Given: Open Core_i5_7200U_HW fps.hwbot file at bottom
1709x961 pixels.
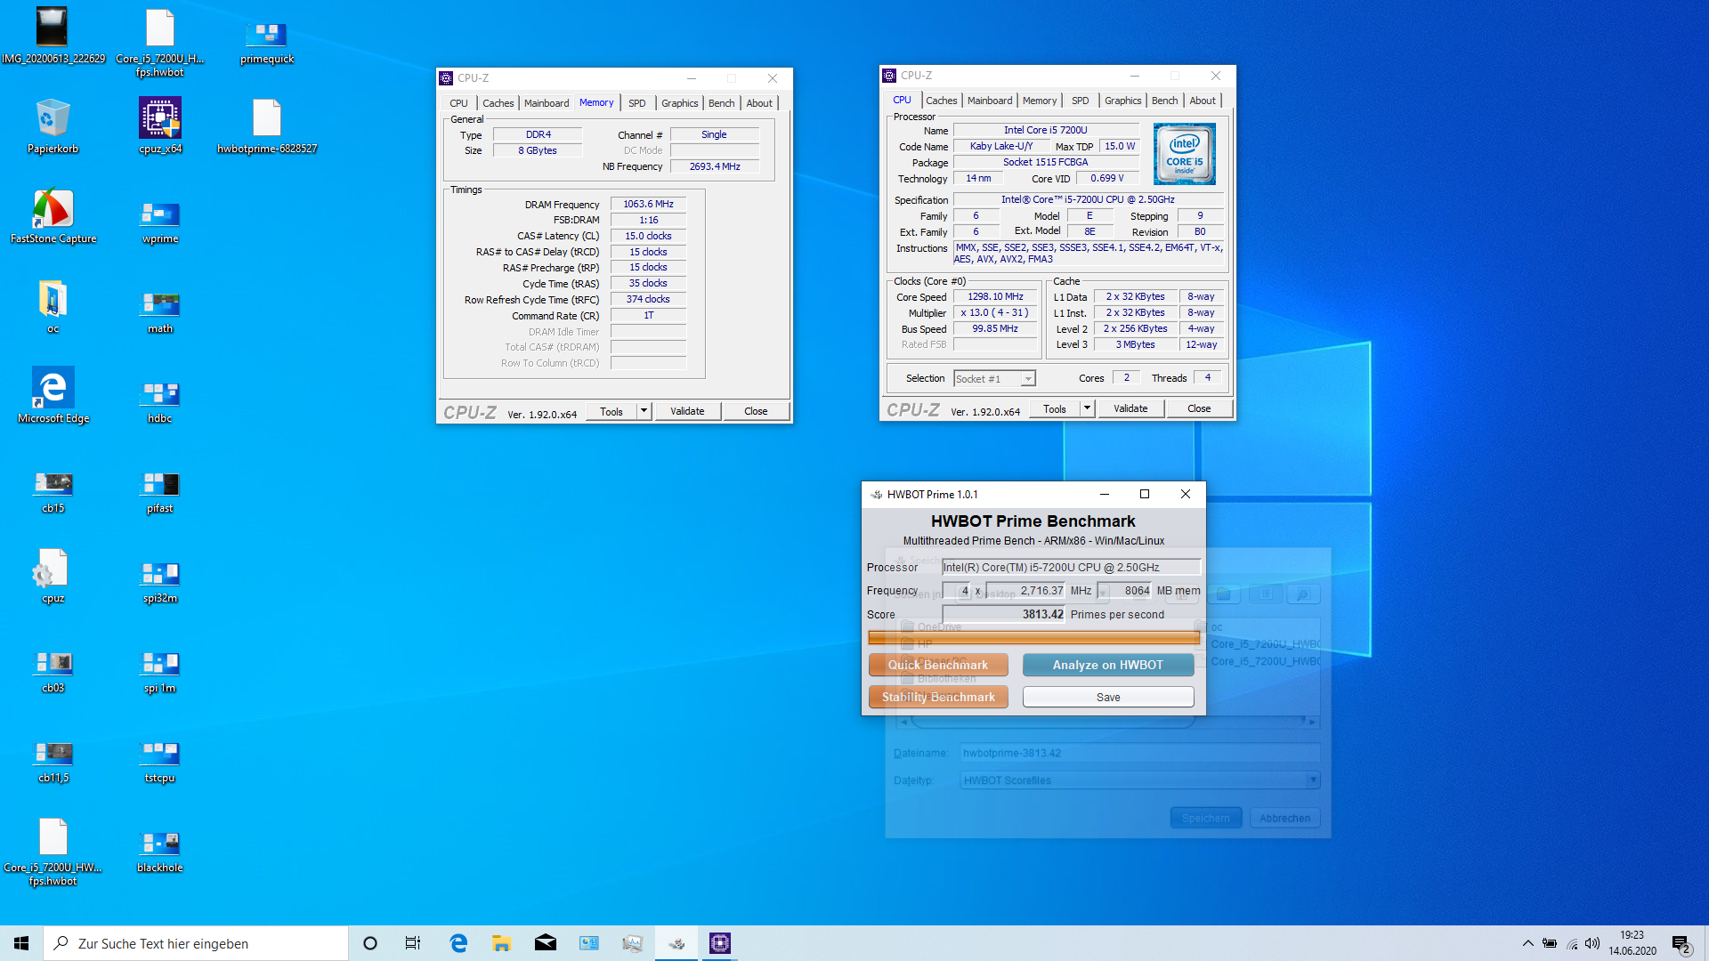Looking at the screenshot, I should pyautogui.click(x=53, y=852).
